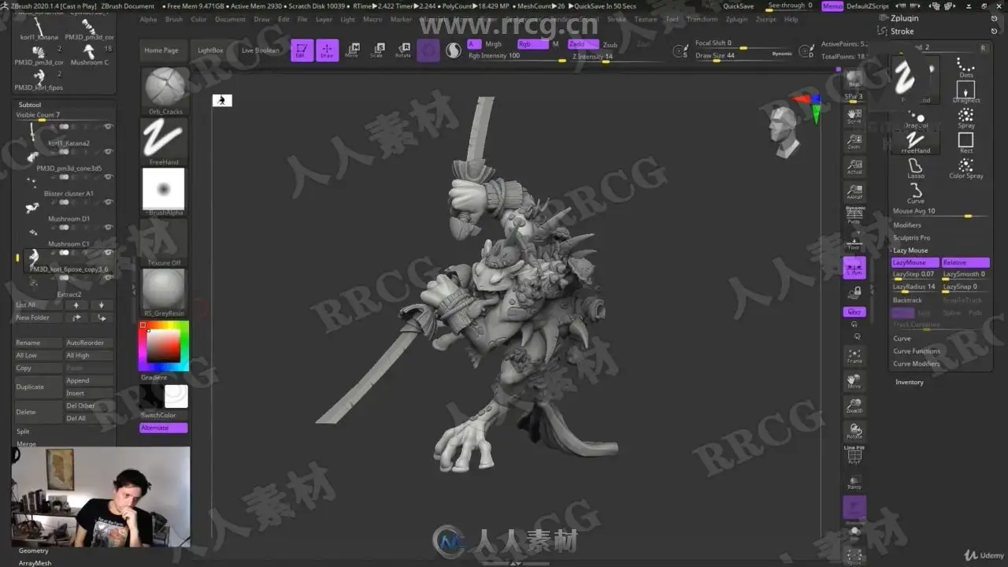The image size is (1008, 567).
Task: Expand the Curve Modifiers section
Action: coord(917,364)
